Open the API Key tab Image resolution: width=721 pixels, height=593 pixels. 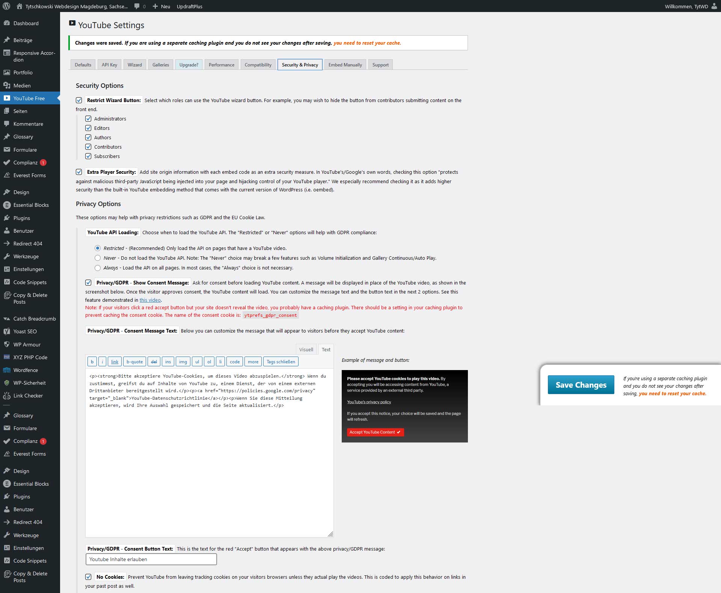click(109, 65)
